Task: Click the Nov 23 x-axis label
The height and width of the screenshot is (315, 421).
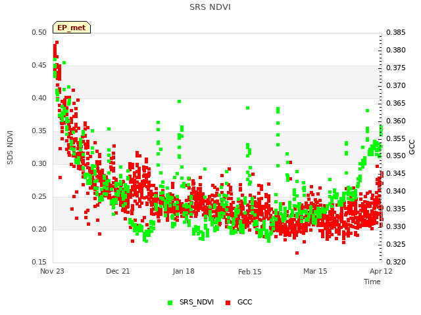Action: coord(53,271)
